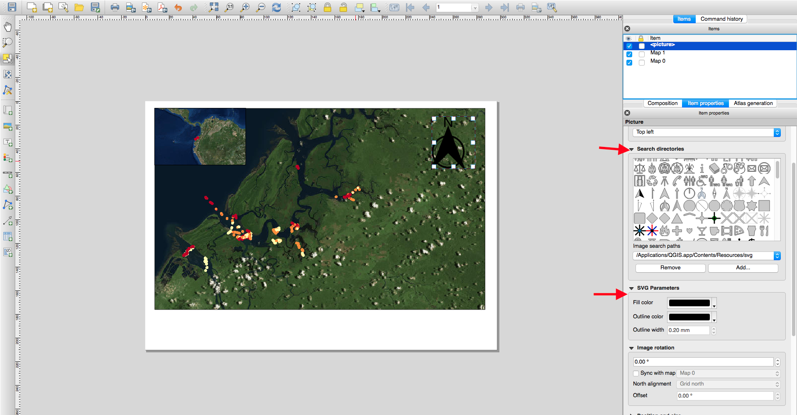Collapse the SVG Parameters section
The width and height of the screenshot is (797, 415).
[631, 288]
